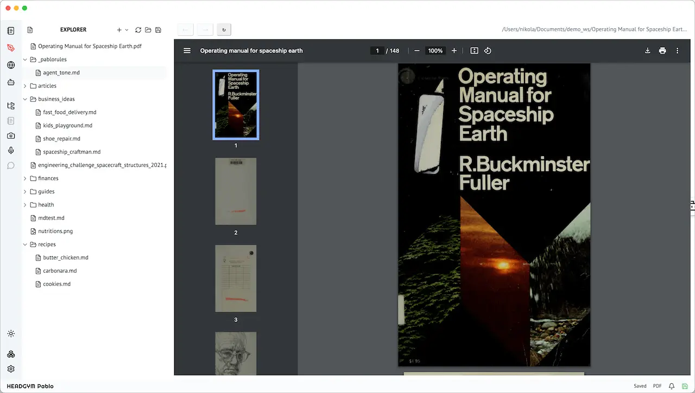The width and height of the screenshot is (695, 393).
Task: Open the globe web browser icon
Action: 11,65
